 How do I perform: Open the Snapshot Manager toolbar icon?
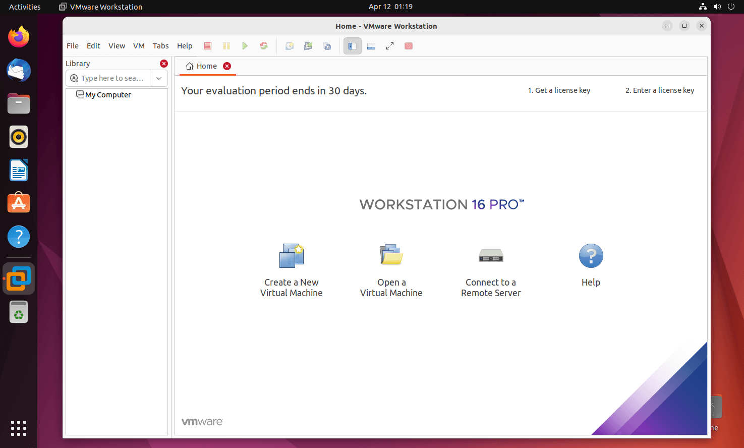[327, 46]
